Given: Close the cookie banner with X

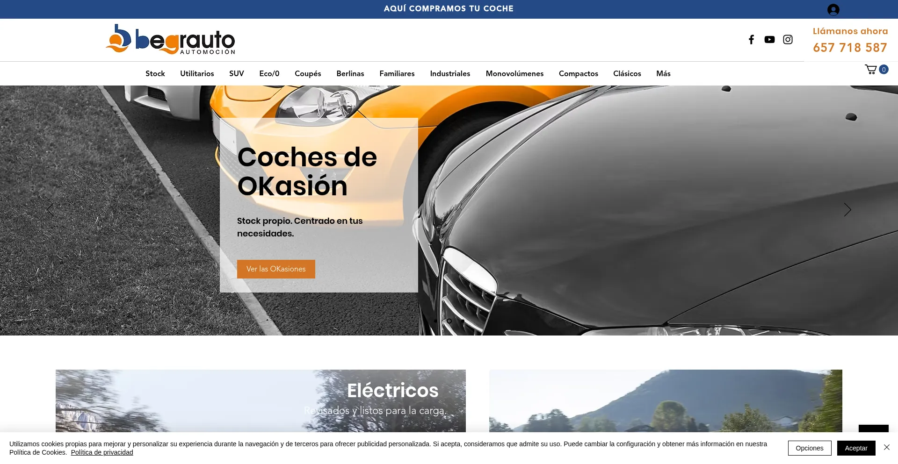Looking at the screenshot, I should coord(886,448).
